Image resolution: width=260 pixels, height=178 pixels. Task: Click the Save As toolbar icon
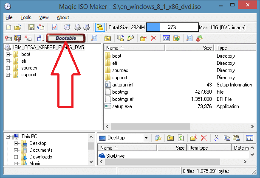[x=41, y=27]
